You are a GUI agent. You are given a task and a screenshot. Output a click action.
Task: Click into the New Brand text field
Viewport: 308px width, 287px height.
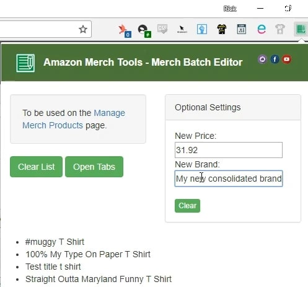(229, 179)
